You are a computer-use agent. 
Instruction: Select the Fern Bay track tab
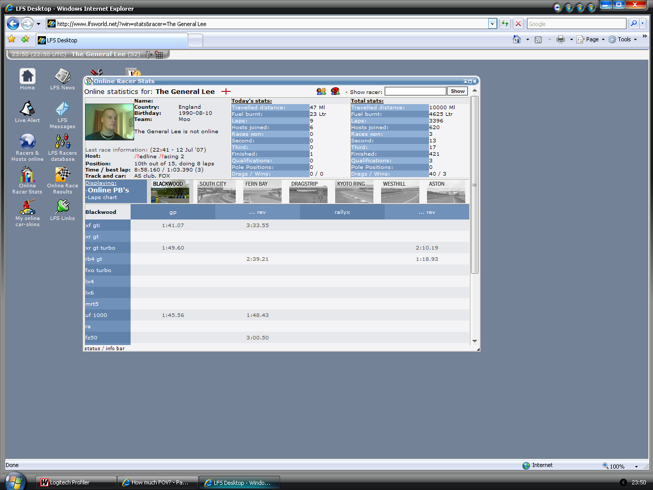(262, 191)
